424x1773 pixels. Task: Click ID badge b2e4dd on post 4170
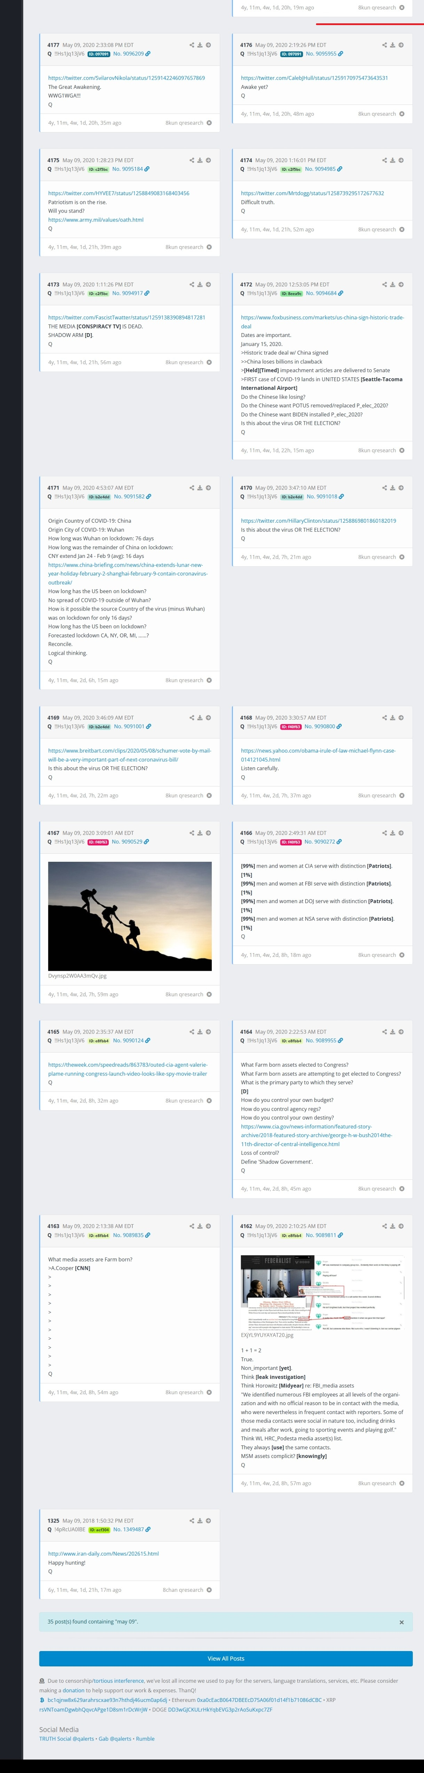coord(292,497)
